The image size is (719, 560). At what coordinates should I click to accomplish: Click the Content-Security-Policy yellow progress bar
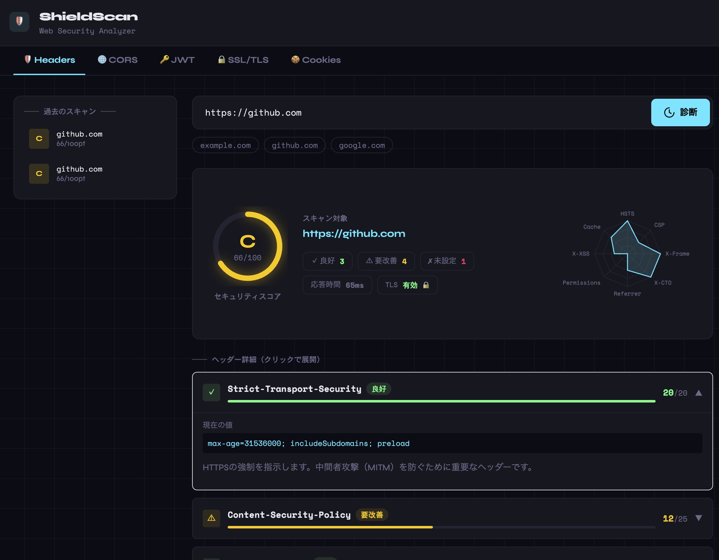click(330, 527)
